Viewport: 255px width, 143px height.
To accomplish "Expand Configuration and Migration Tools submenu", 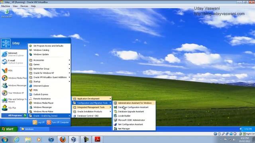I will (x=92, y=103).
